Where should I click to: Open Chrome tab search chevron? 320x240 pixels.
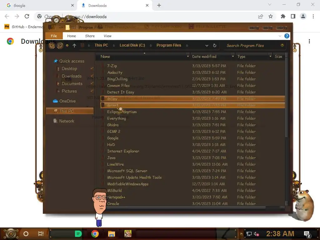pyautogui.click(x=270, y=4)
